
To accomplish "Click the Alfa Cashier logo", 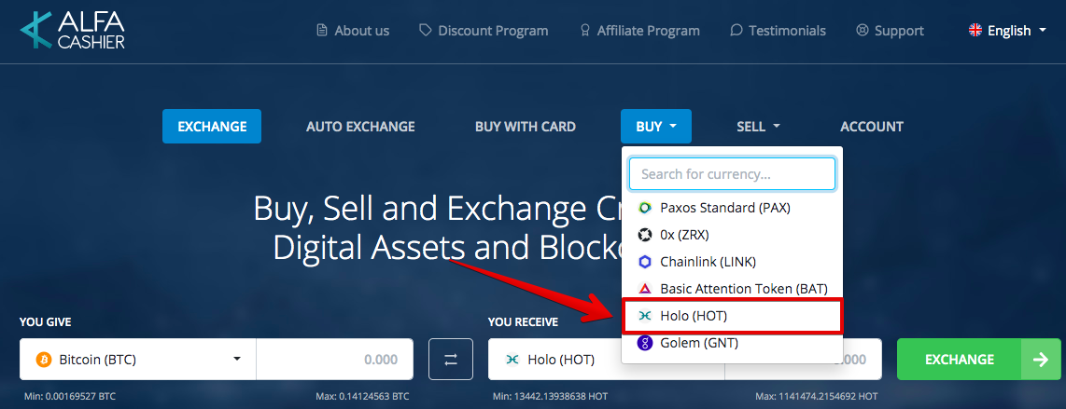I will tap(72, 30).
